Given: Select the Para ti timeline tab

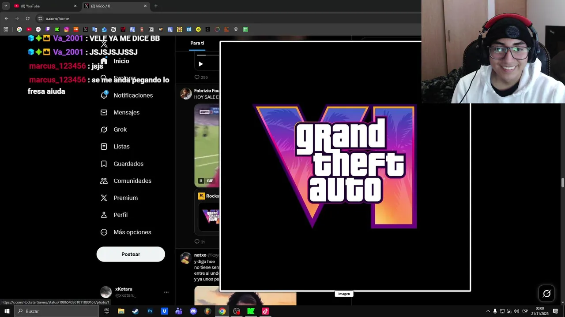Looking at the screenshot, I should click(x=197, y=43).
